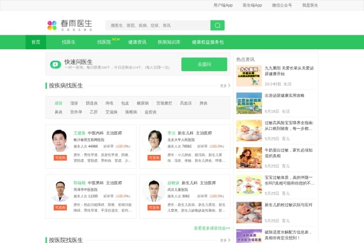The height and width of the screenshot is (243, 364).
Task: Select the 阴道炎 disease filter
Action: pyautogui.click(x=92, y=103)
